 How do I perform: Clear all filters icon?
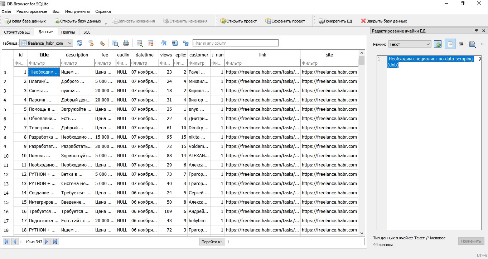tap(91, 43)
